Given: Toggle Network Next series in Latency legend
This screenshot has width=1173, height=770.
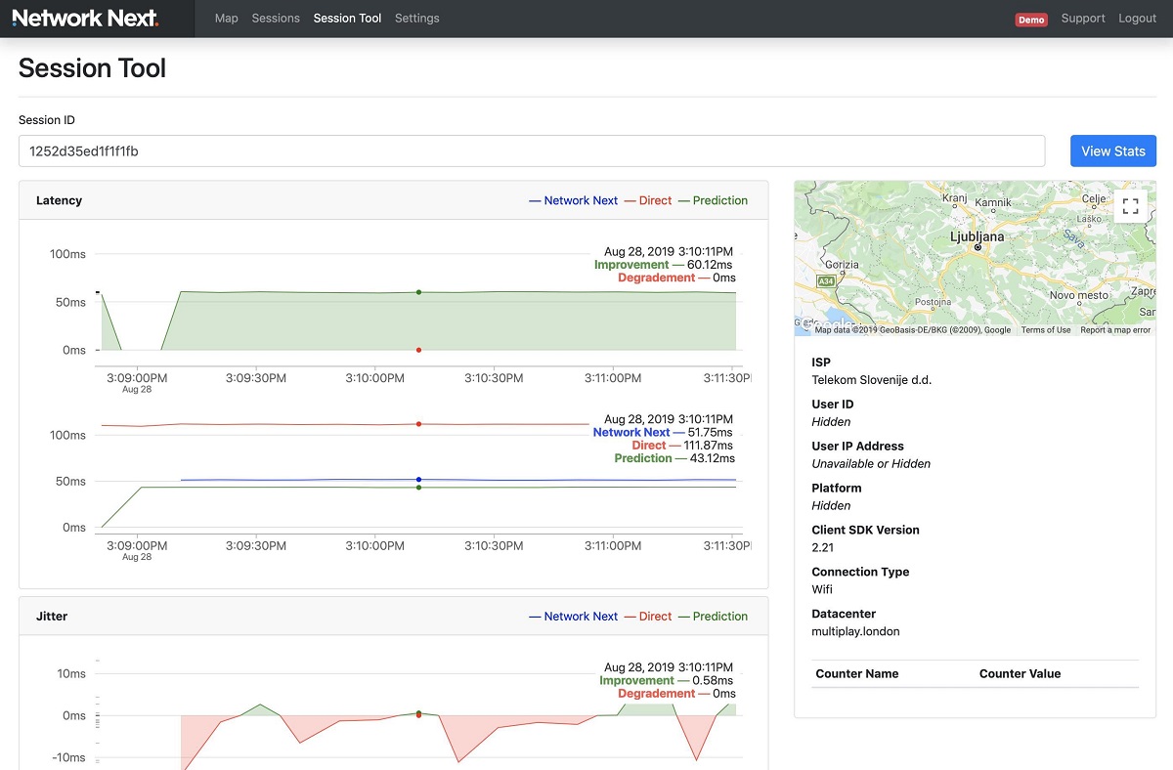Looking at the screenshot, I should click(x=573, y=200).
